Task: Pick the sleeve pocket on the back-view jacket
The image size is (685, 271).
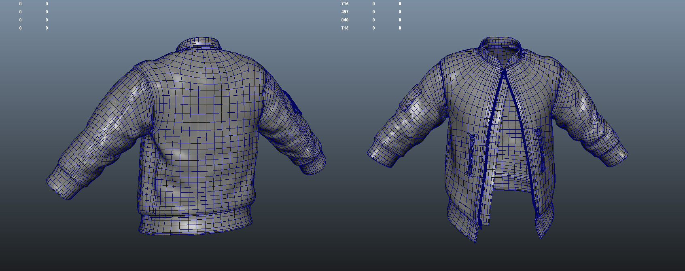Action: tap(292, 102)
